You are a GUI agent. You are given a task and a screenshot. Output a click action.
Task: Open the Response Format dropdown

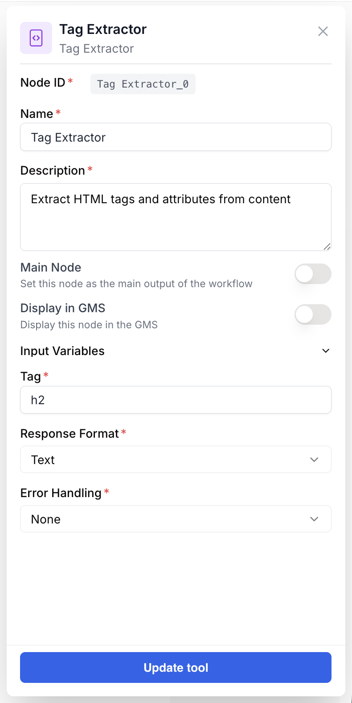[x=314, y=459]
